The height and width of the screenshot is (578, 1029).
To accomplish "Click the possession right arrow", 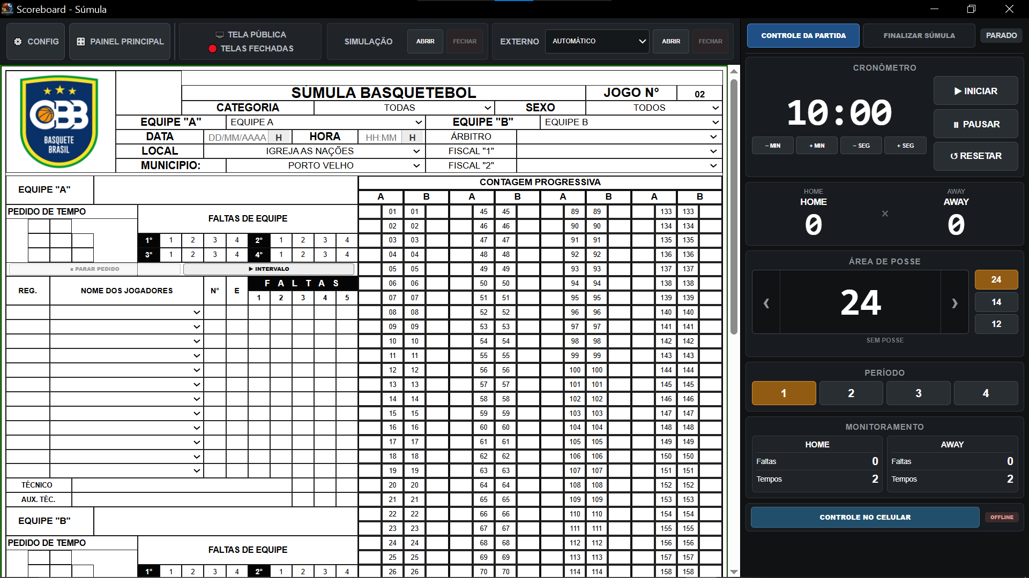I will (x=955, y=303).
